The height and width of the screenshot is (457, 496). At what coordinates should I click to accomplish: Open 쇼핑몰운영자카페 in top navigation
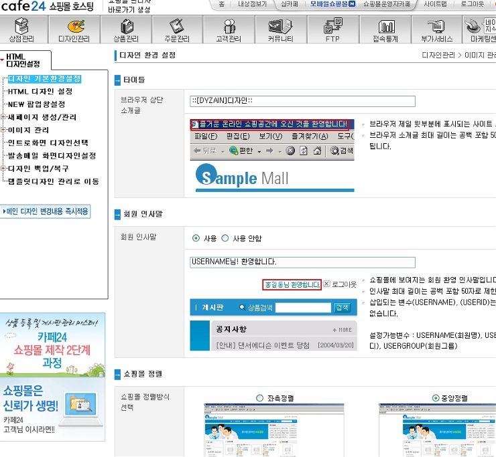pyautogui.click(x=387, y=4)
